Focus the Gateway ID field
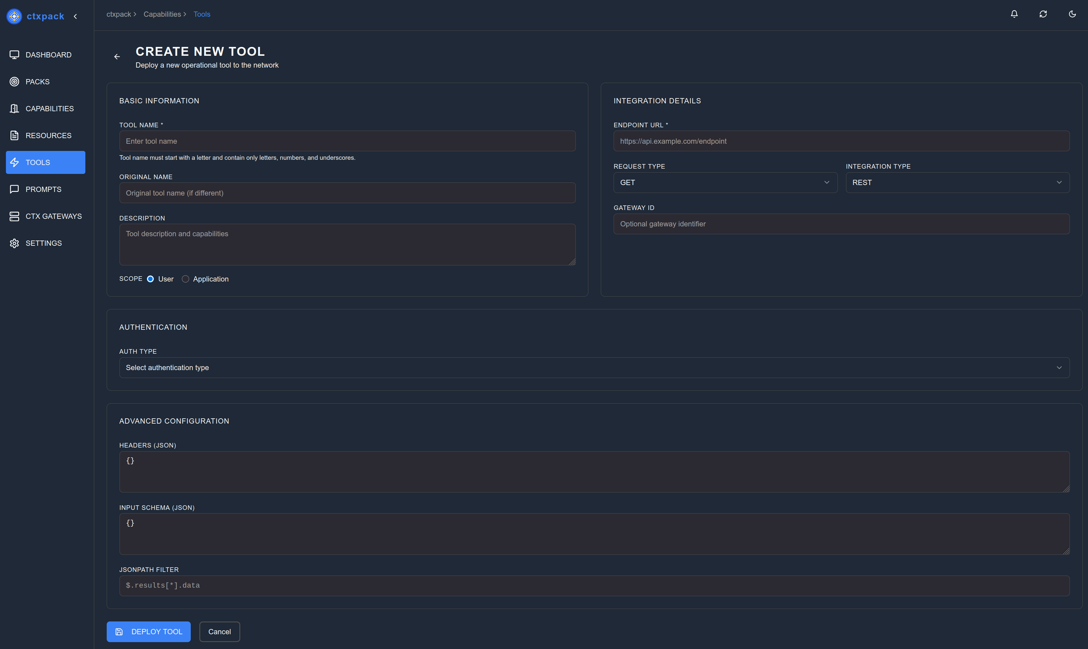Screen dimensions: 1088x649 coord(841,224)
